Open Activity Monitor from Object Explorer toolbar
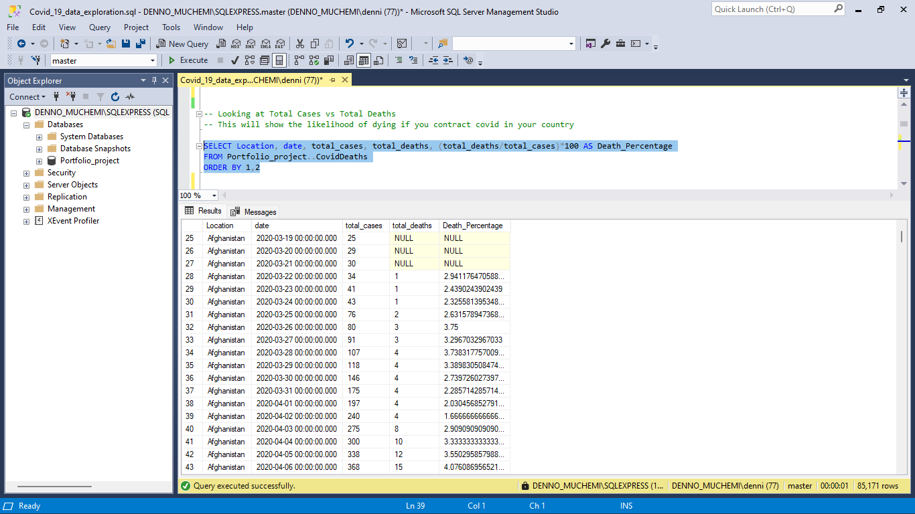 coord(130,97)
